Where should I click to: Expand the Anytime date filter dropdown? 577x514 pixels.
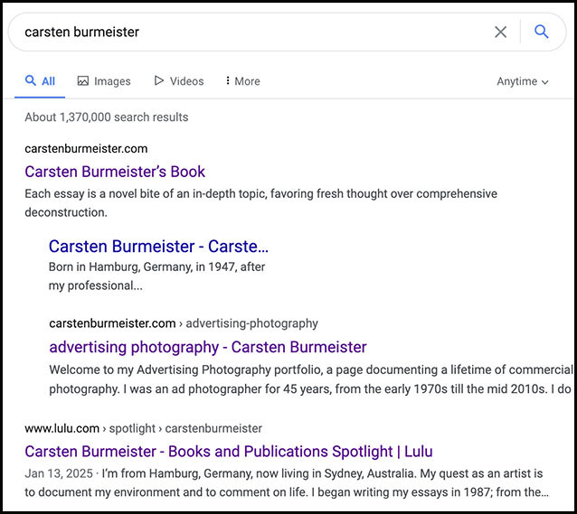pos(522,81)
